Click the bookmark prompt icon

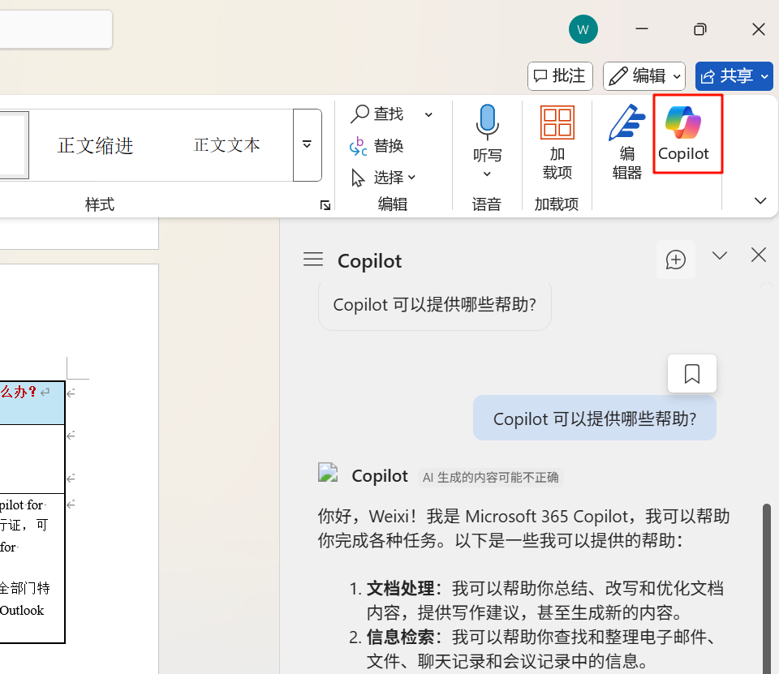click(692, 374)
